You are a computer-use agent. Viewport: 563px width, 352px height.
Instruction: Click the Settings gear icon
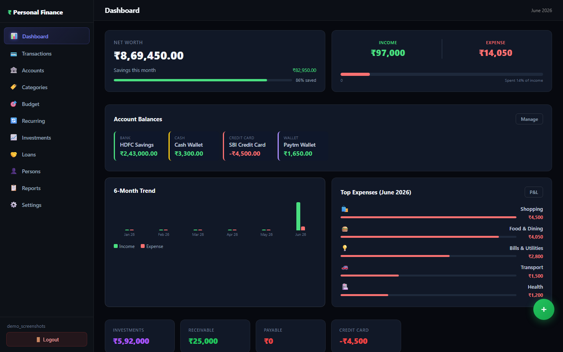14,205
